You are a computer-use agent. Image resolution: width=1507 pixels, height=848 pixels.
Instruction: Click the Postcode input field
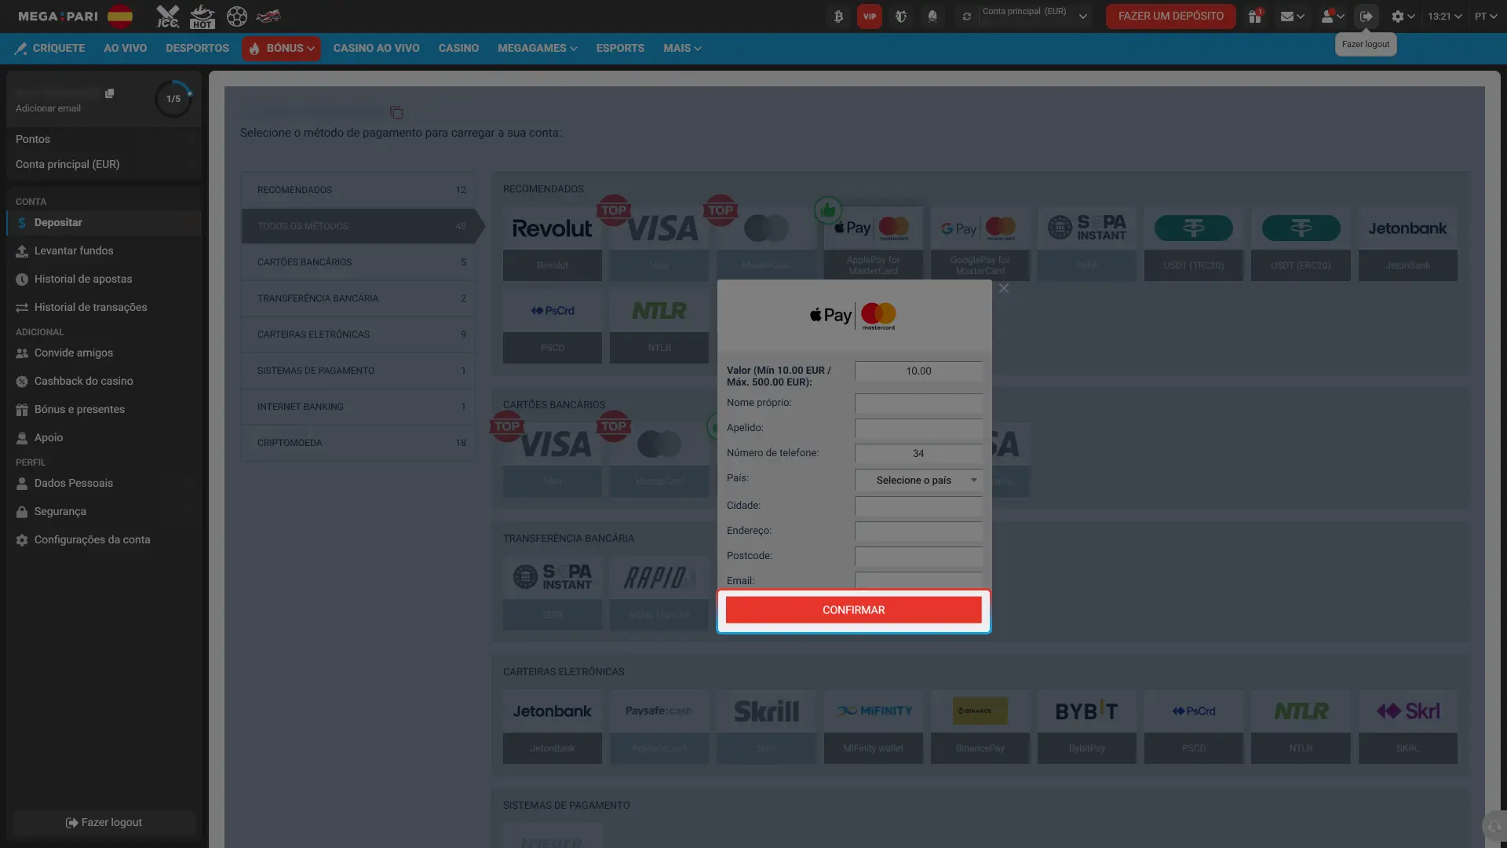pyautogui.click(x=918, y=557)
